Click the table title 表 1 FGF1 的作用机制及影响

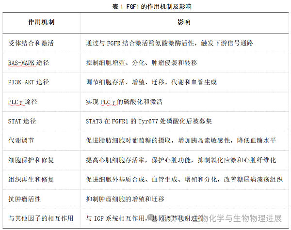(x=145, y=6)
